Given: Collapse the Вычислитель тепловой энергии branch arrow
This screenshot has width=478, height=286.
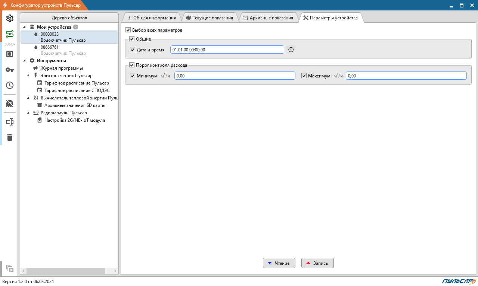Looking at the screenshot, I should (x=28, y=98).
